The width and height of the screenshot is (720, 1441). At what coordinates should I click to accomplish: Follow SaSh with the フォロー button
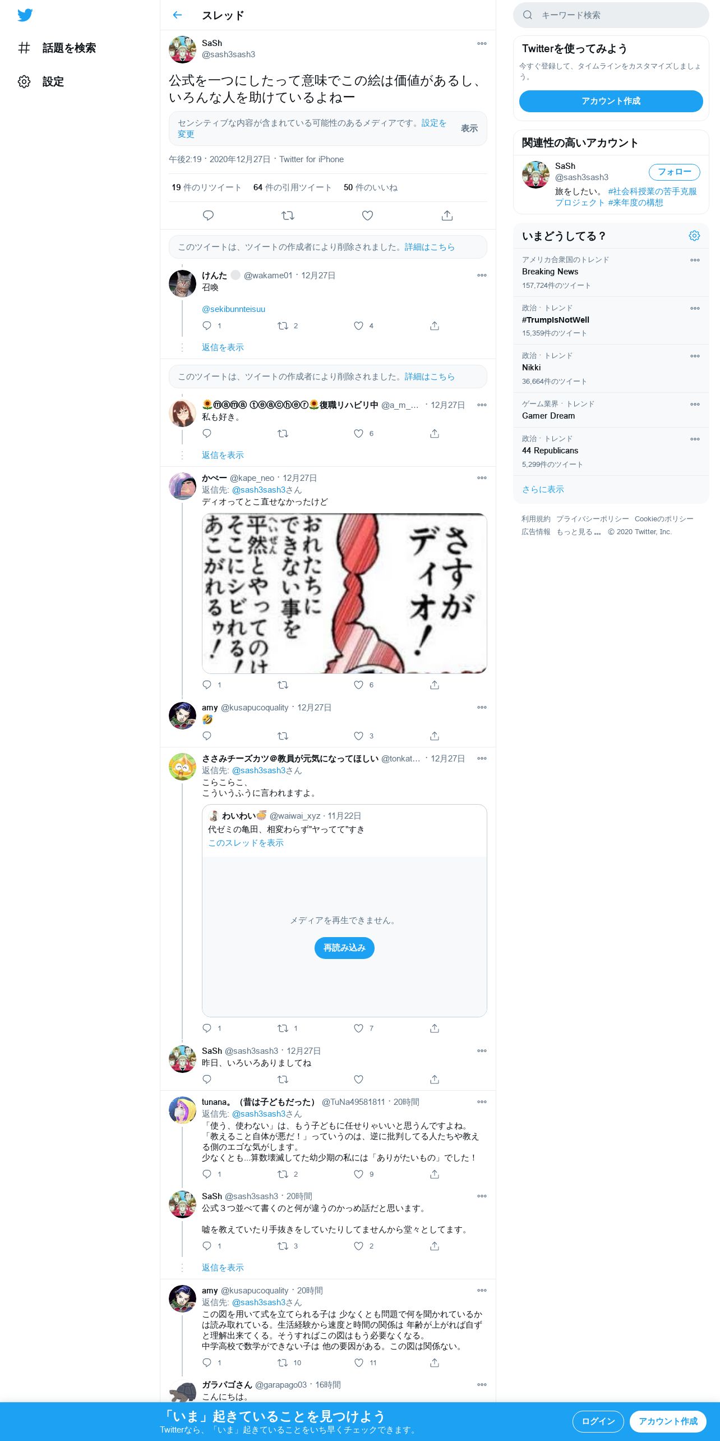click(x=675, y=172)
